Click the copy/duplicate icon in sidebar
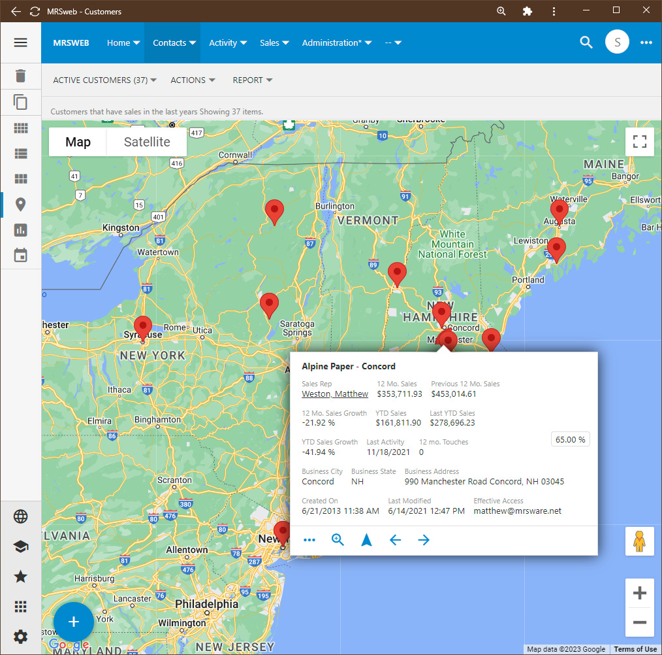Viewport: 662px width, 655px height. point(20,102)
